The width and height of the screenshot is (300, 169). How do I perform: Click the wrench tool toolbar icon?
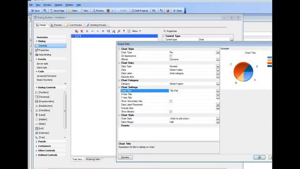119,31
